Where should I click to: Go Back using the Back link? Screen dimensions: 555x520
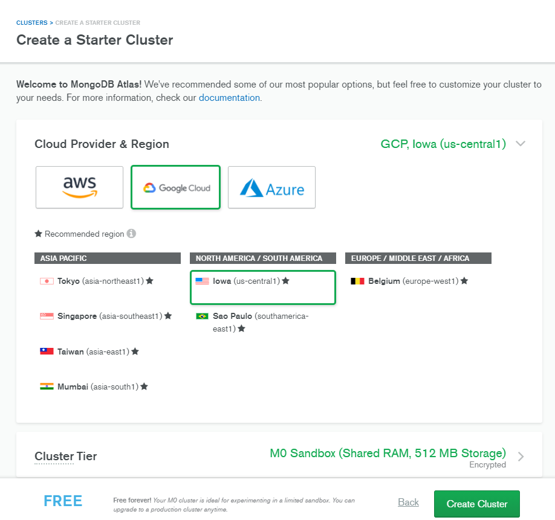pos(408,502)
